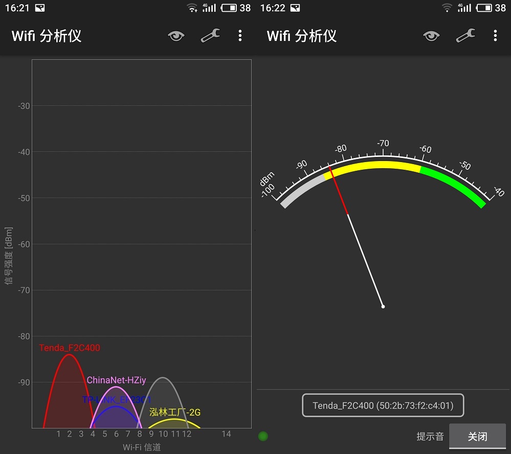Open wrench settings in left screen

210,35
